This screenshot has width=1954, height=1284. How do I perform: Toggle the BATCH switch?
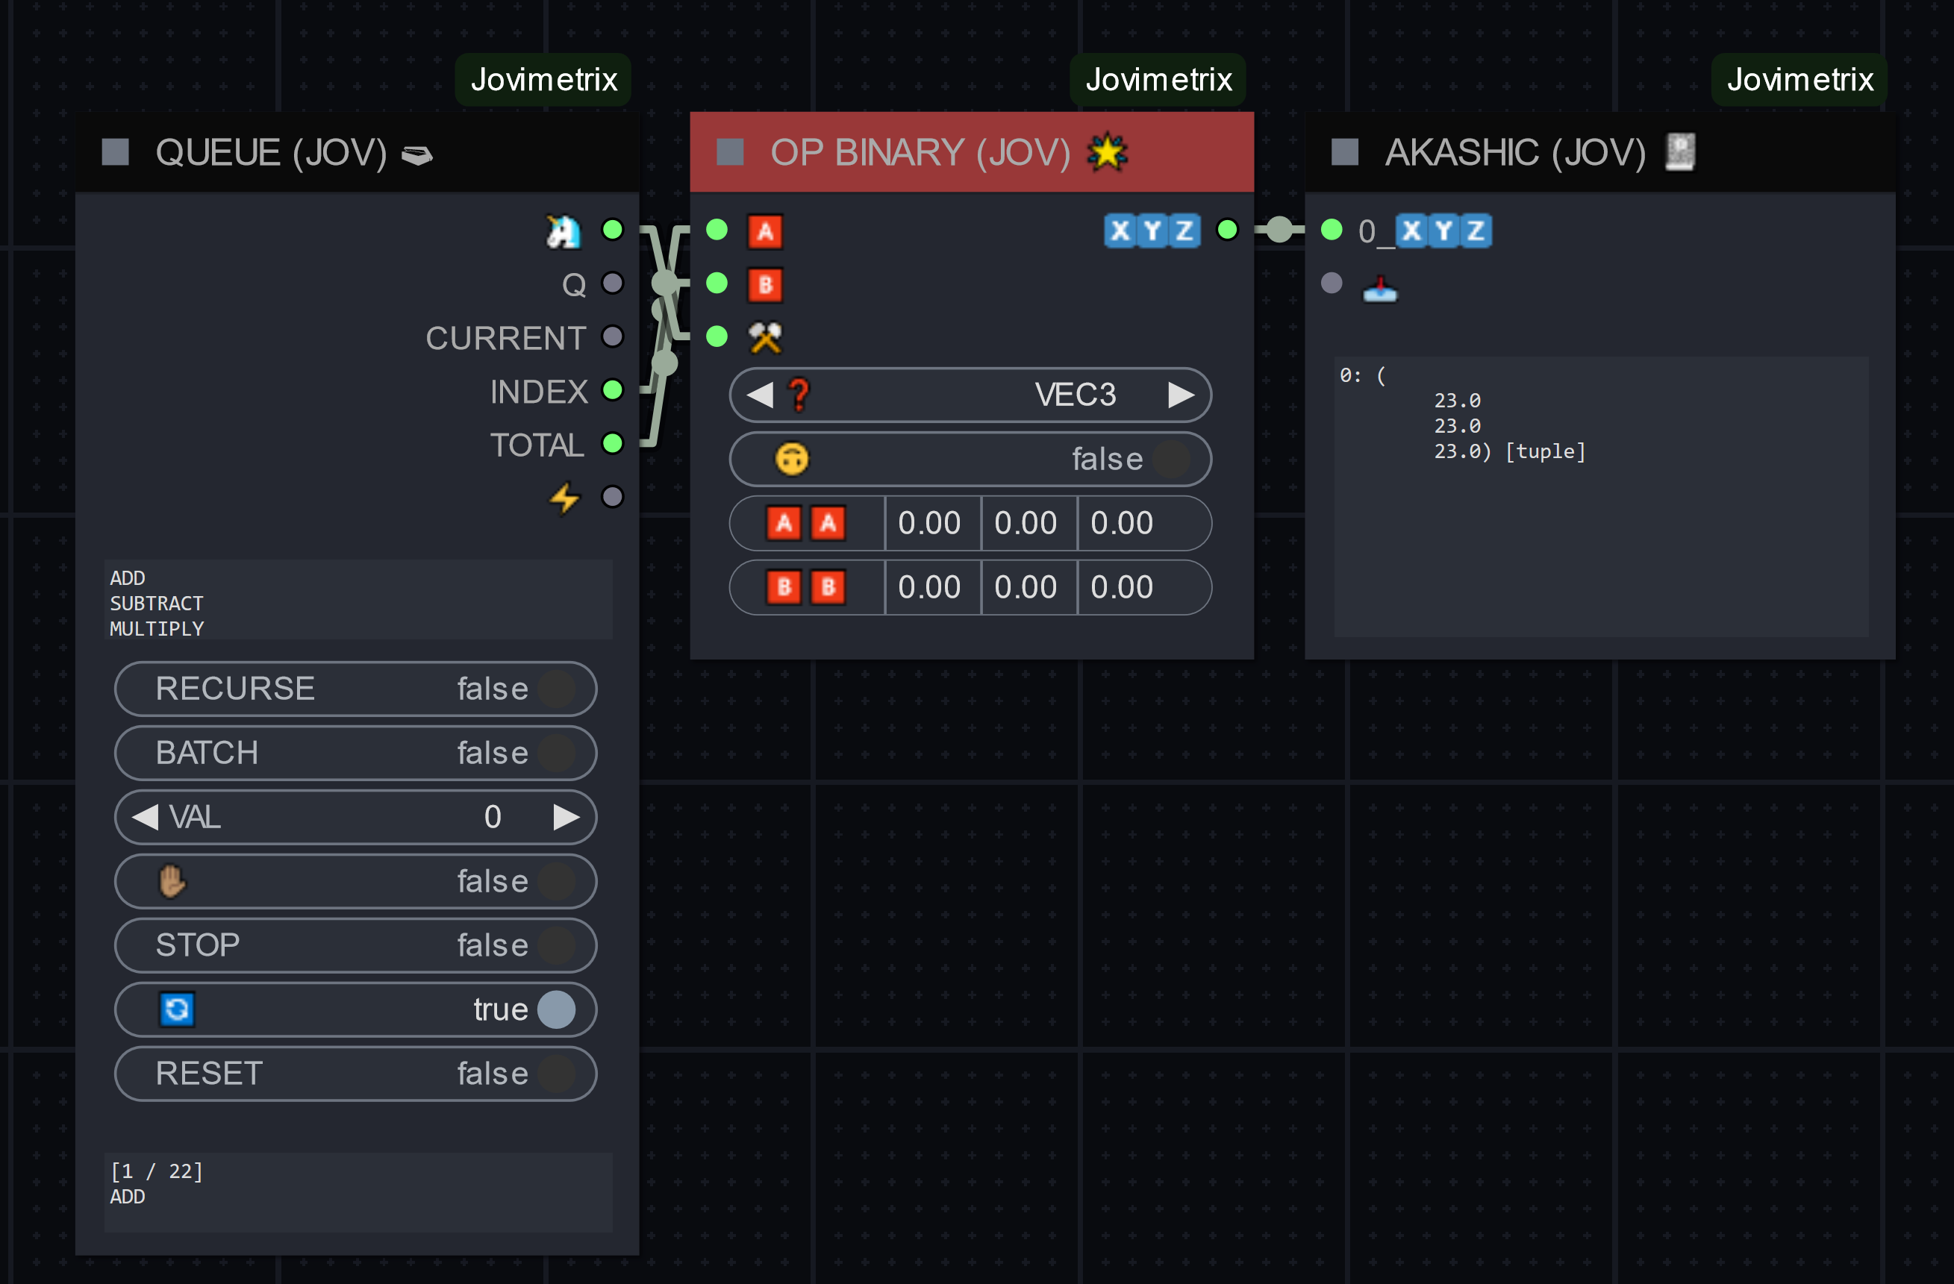355,754
